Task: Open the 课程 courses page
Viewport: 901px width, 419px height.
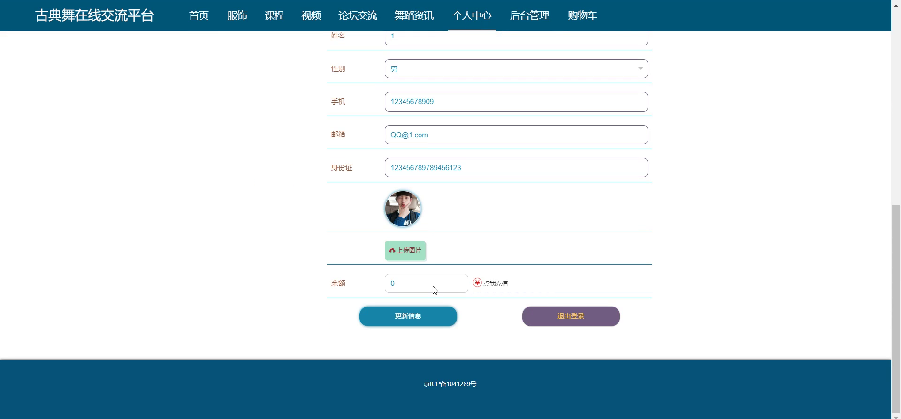Action: (x=274, y=15)
